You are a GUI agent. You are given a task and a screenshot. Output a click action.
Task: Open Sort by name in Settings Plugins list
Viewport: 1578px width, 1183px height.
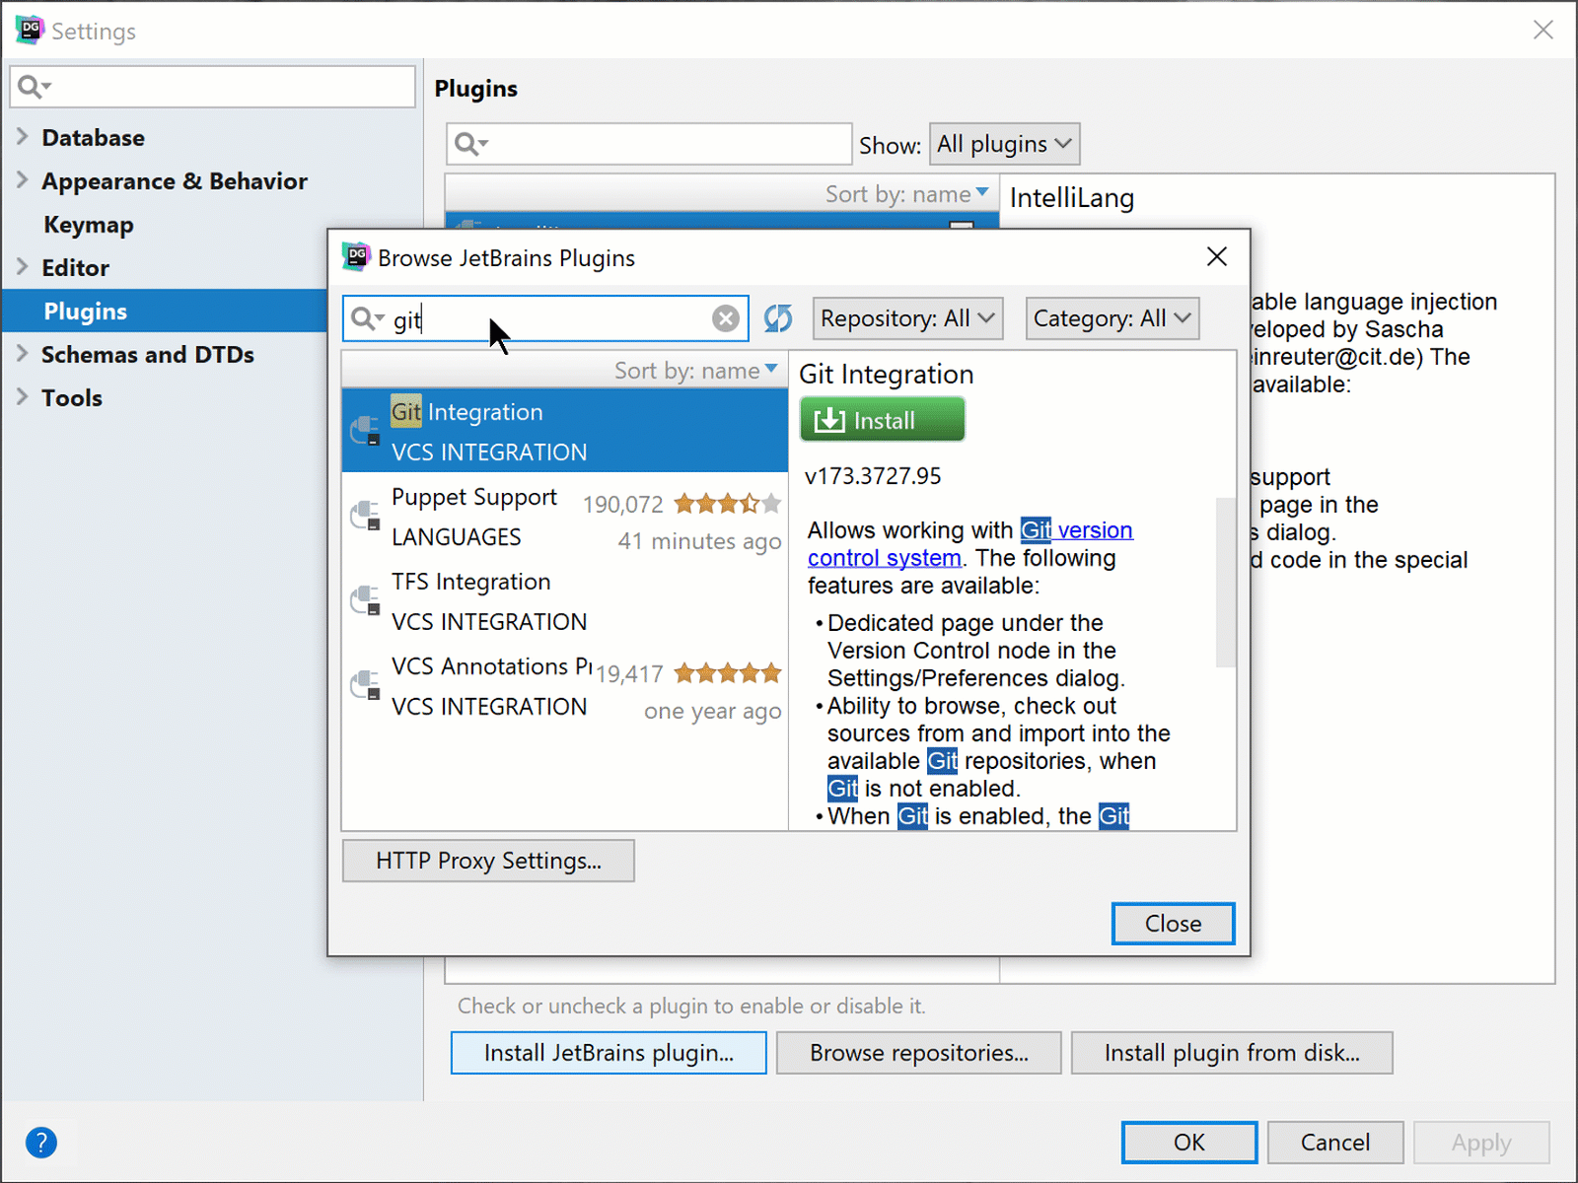coord(907,194)
